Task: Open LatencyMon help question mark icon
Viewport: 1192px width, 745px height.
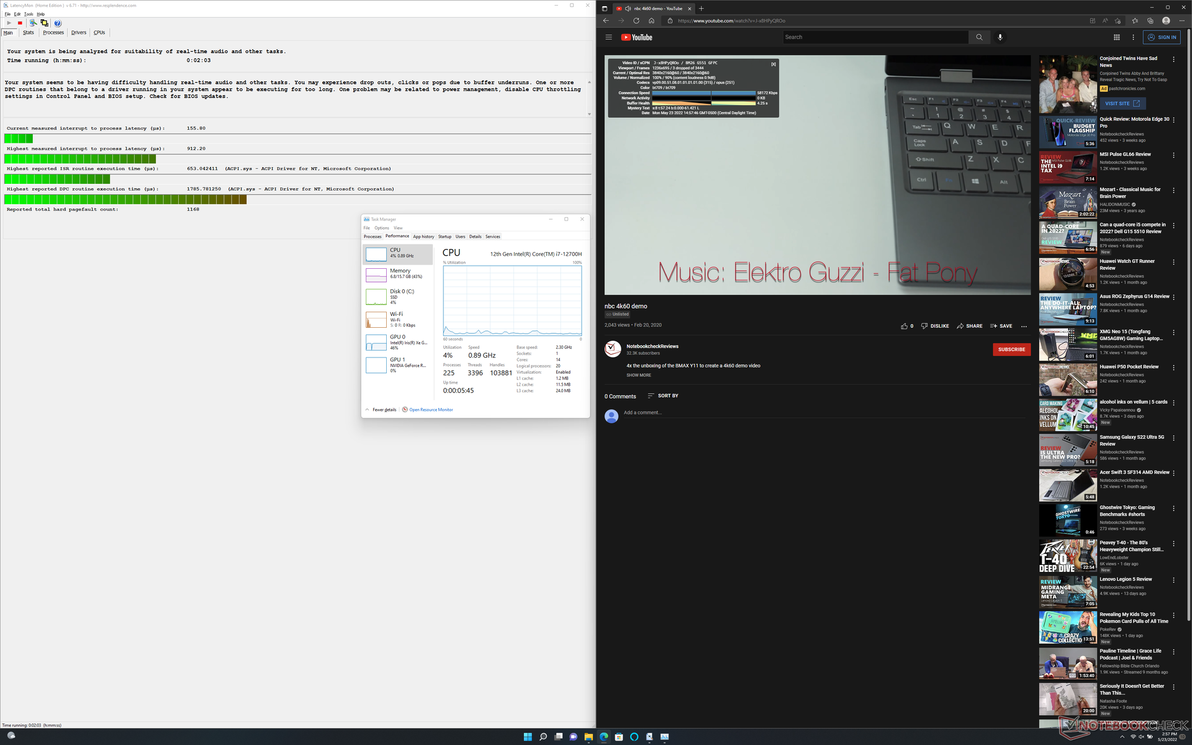Action: tap(58, 23)
